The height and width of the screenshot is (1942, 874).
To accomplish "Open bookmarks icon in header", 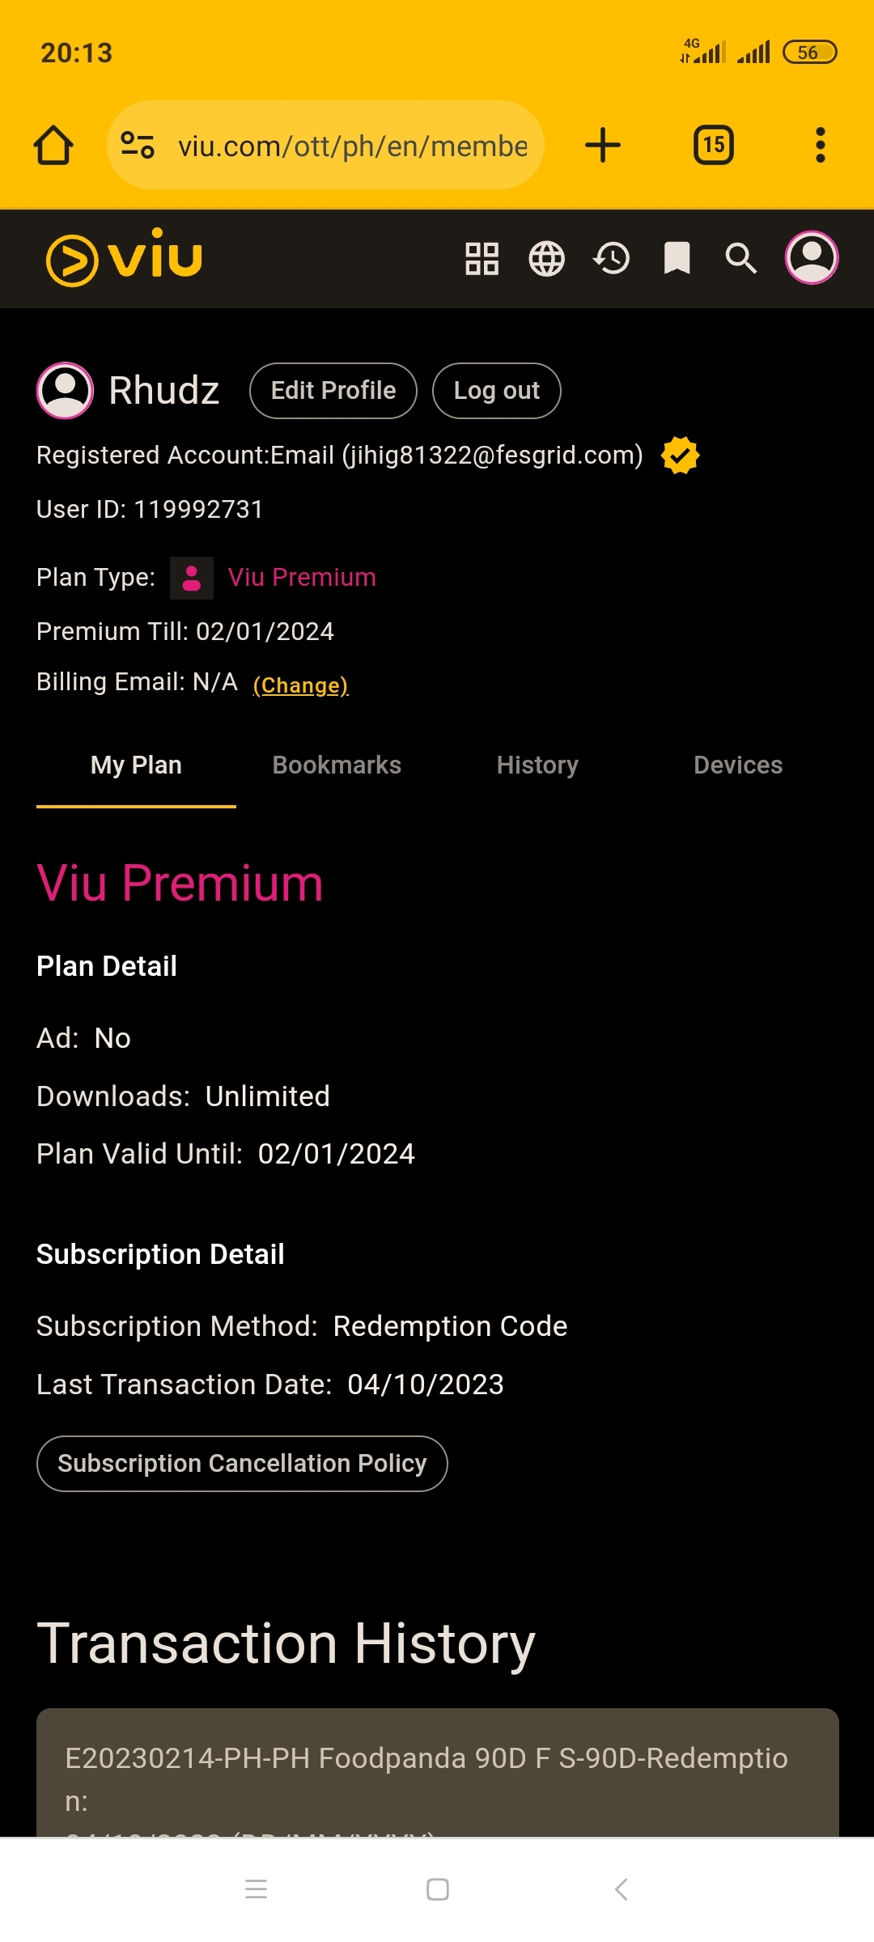I will (677, 259).
